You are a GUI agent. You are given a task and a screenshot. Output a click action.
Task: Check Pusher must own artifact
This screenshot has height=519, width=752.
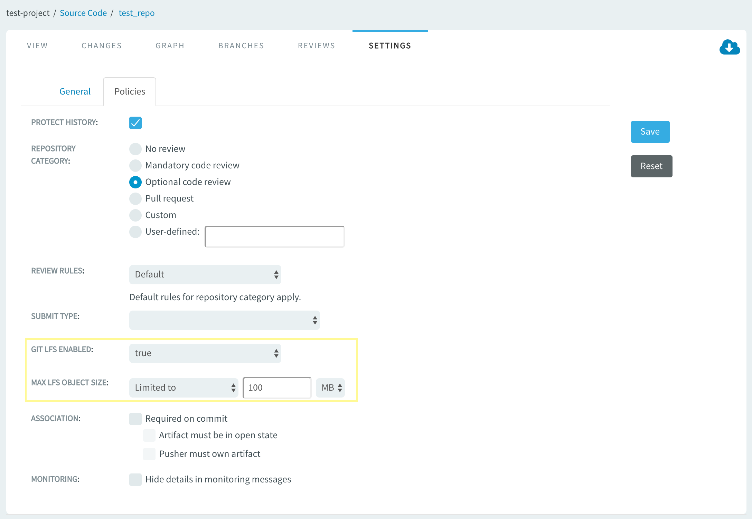(x=149, y=454)
